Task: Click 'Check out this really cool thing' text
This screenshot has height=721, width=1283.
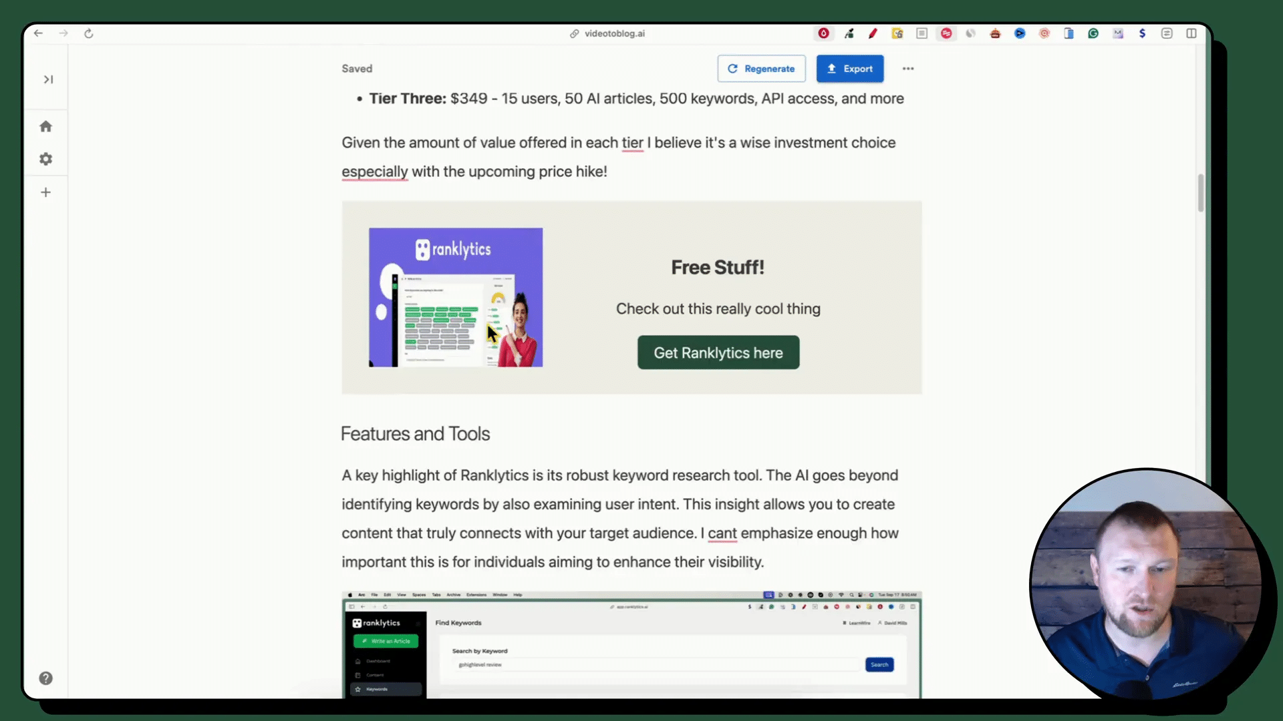Action: coord(718,309)
